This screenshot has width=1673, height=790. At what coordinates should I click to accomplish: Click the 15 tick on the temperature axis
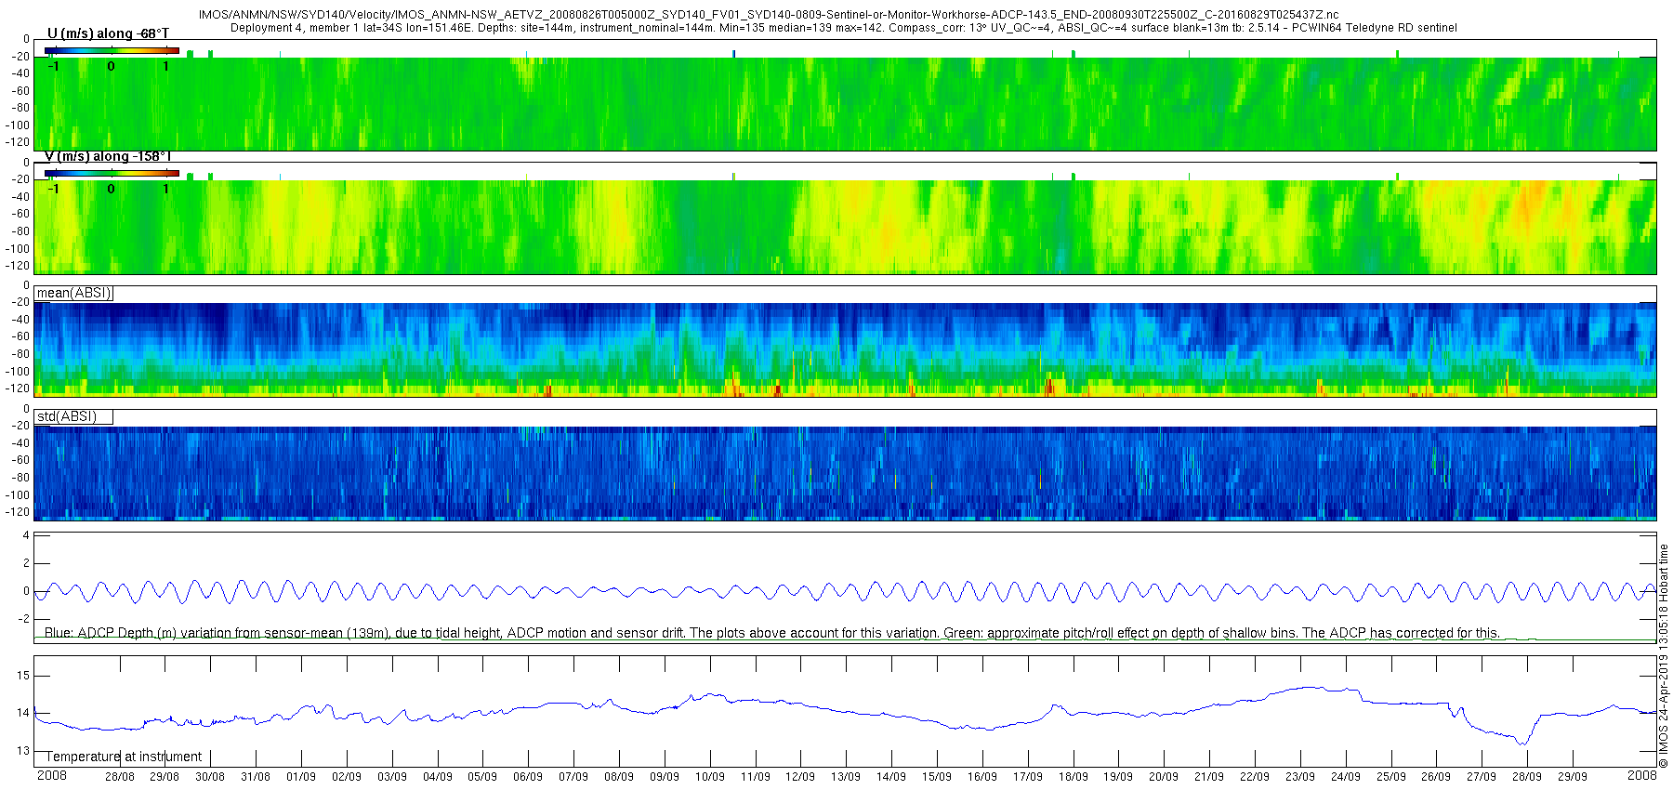(x=23, y=676)
